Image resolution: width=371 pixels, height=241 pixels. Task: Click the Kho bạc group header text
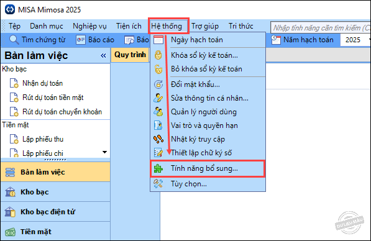[14, 69]
